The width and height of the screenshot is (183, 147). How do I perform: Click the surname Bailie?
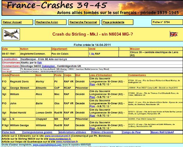point(39,104)
